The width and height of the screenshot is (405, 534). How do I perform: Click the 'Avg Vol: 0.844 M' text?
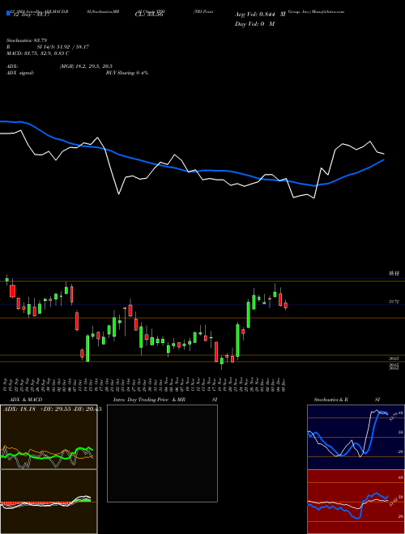(260, 15)
